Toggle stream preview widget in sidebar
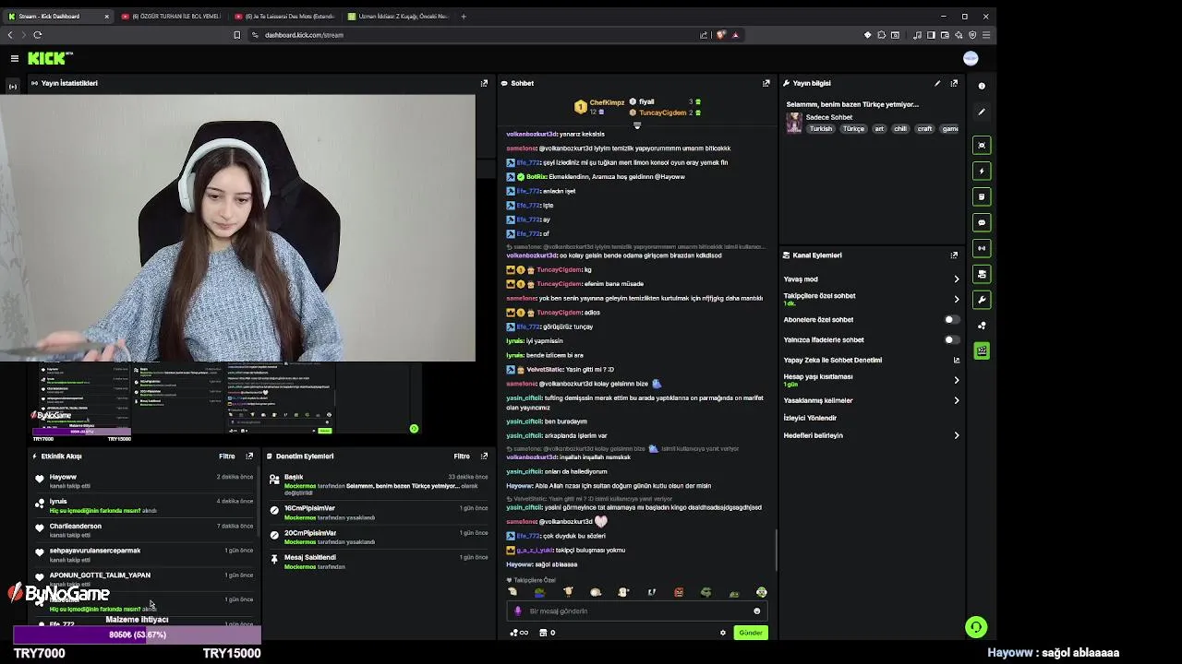1182x664 pixels. pyautogui.click(x=982, y=145)
